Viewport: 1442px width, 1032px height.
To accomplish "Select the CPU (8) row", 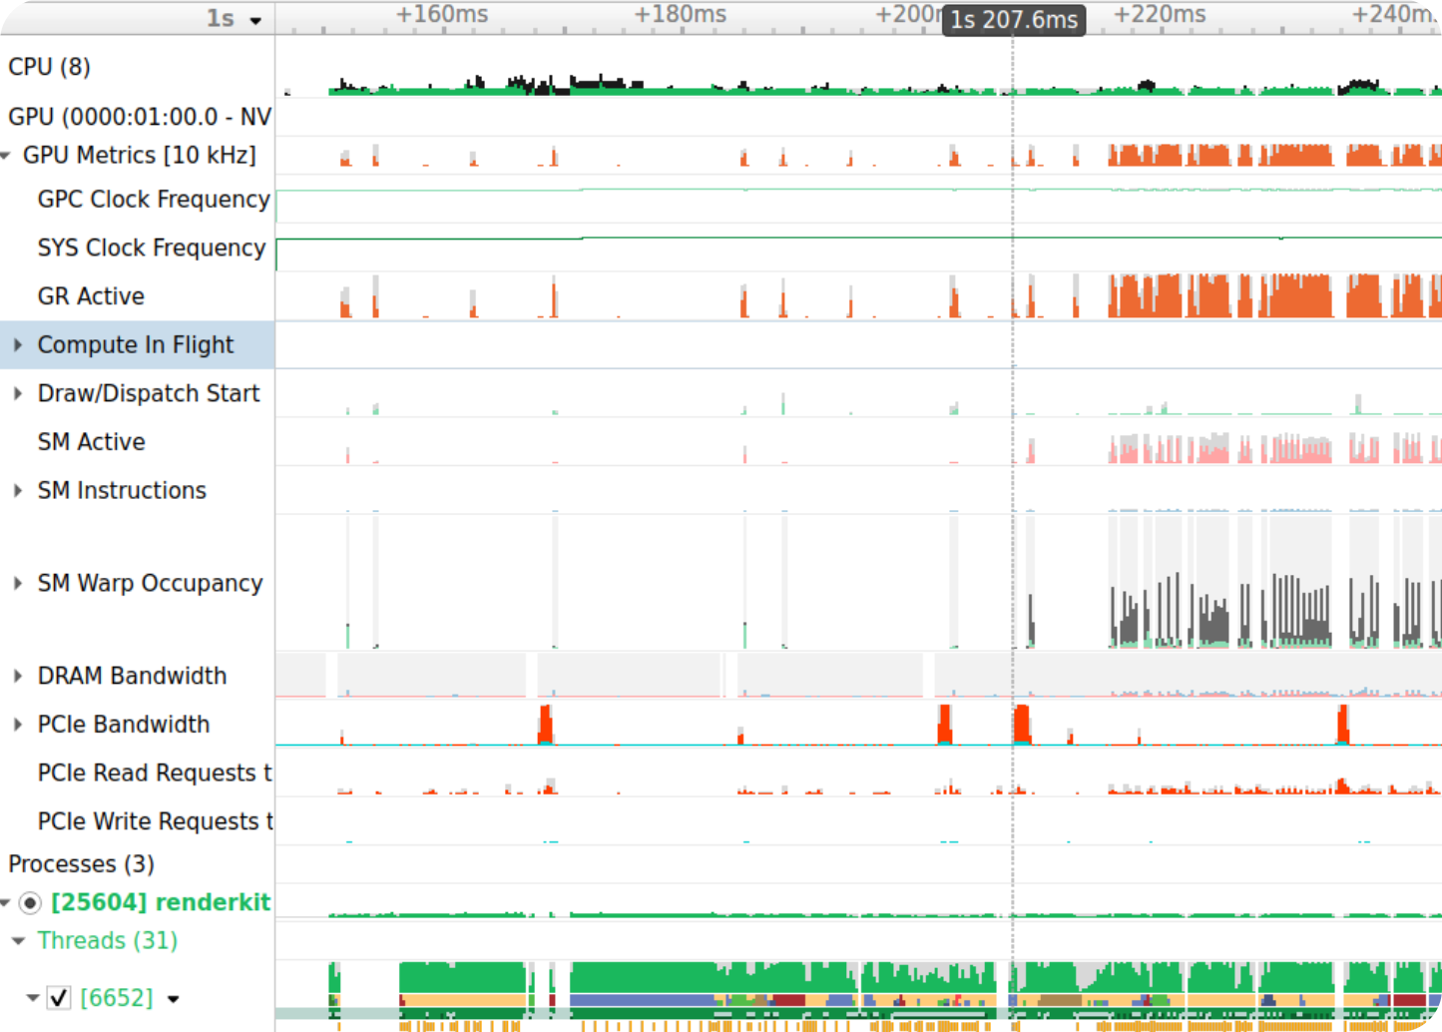I will 49,67.
